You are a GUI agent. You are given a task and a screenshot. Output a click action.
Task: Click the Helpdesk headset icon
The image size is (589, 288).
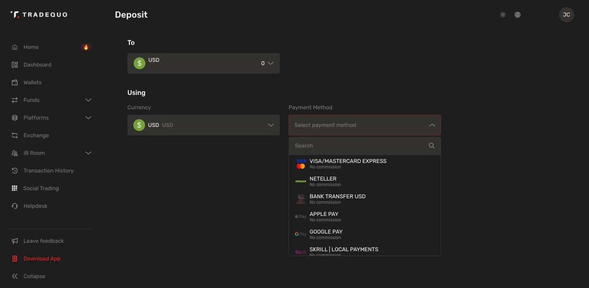[x=15, y=206]
